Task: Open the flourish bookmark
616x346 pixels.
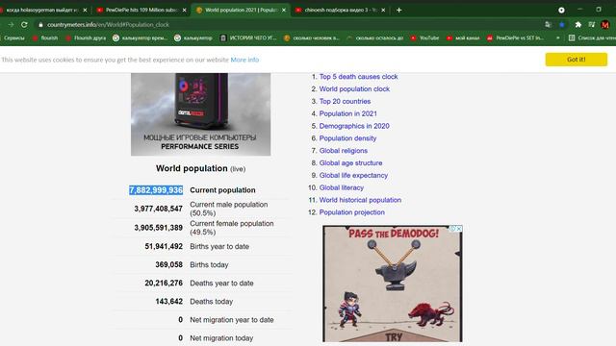Action: (x=45, y=38)
